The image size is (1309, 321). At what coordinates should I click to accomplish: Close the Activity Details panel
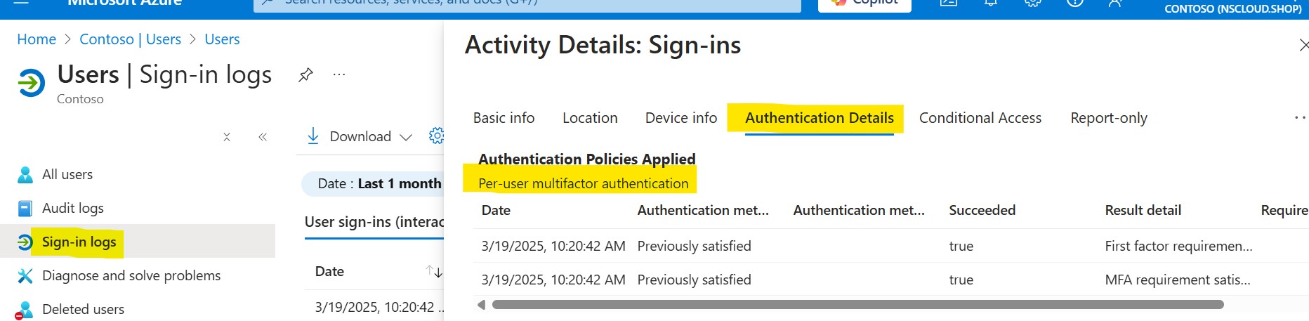(x=1303, y=45)
